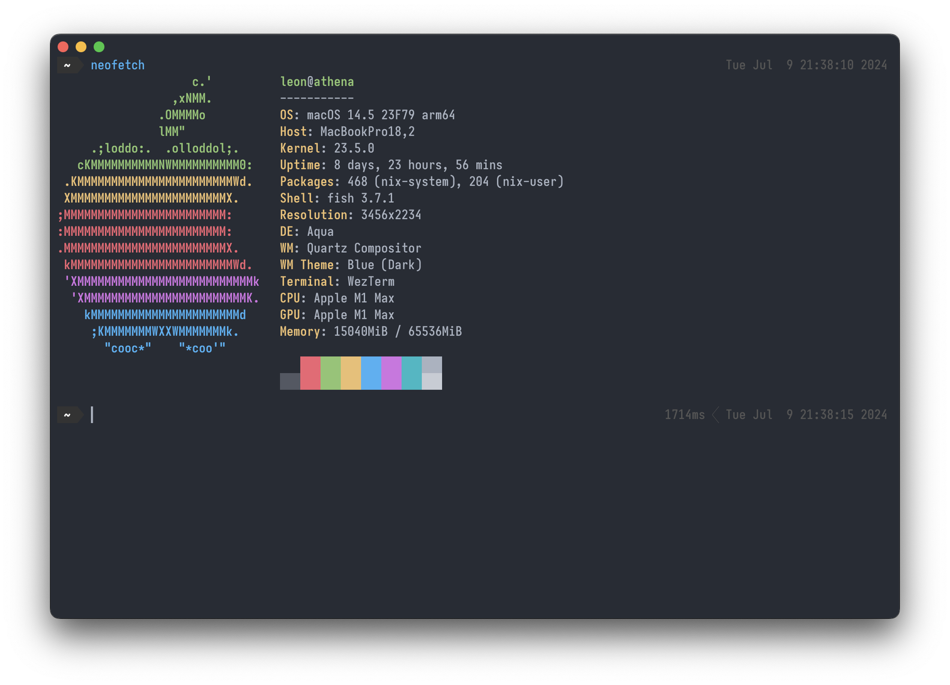Click the Uptime line 8 days, 23 hours
Image resolution: width=950 pixels, height=685 pixels.
point(391,165)
